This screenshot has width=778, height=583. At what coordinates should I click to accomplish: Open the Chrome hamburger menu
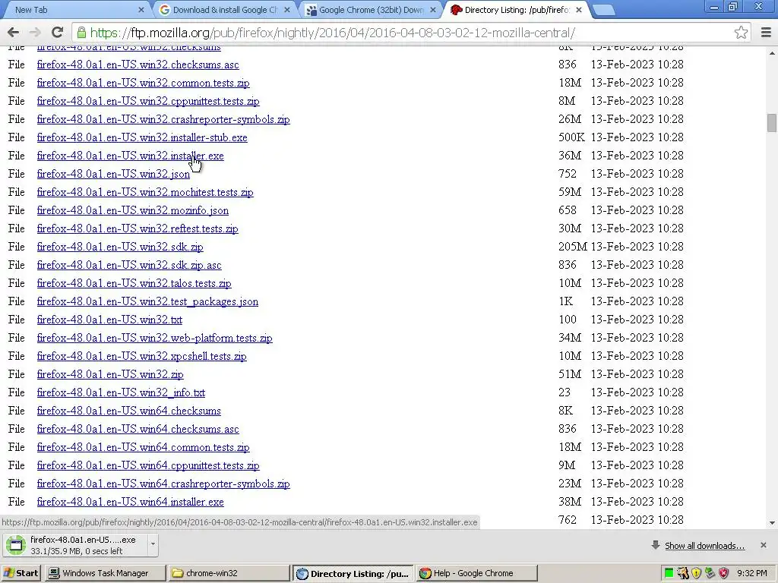pyautogui.click(x=766, y=33)
